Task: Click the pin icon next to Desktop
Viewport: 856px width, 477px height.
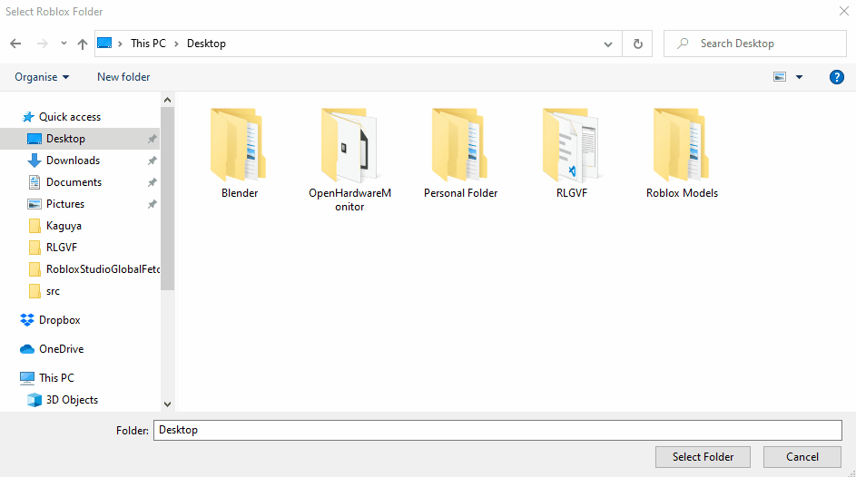Action: pyautogui.click(x=152, y=139)
